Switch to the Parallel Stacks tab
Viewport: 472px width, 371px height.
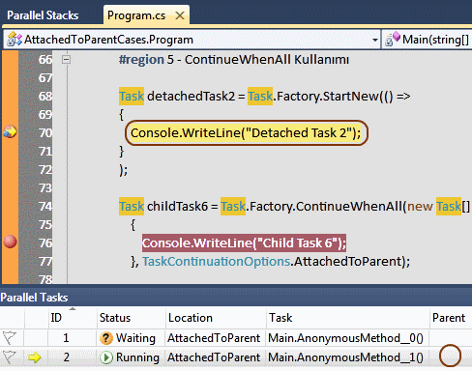click(43, 15)
